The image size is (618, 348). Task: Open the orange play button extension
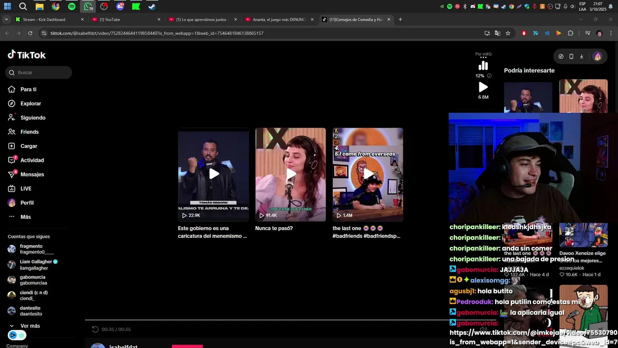(559, 33)
